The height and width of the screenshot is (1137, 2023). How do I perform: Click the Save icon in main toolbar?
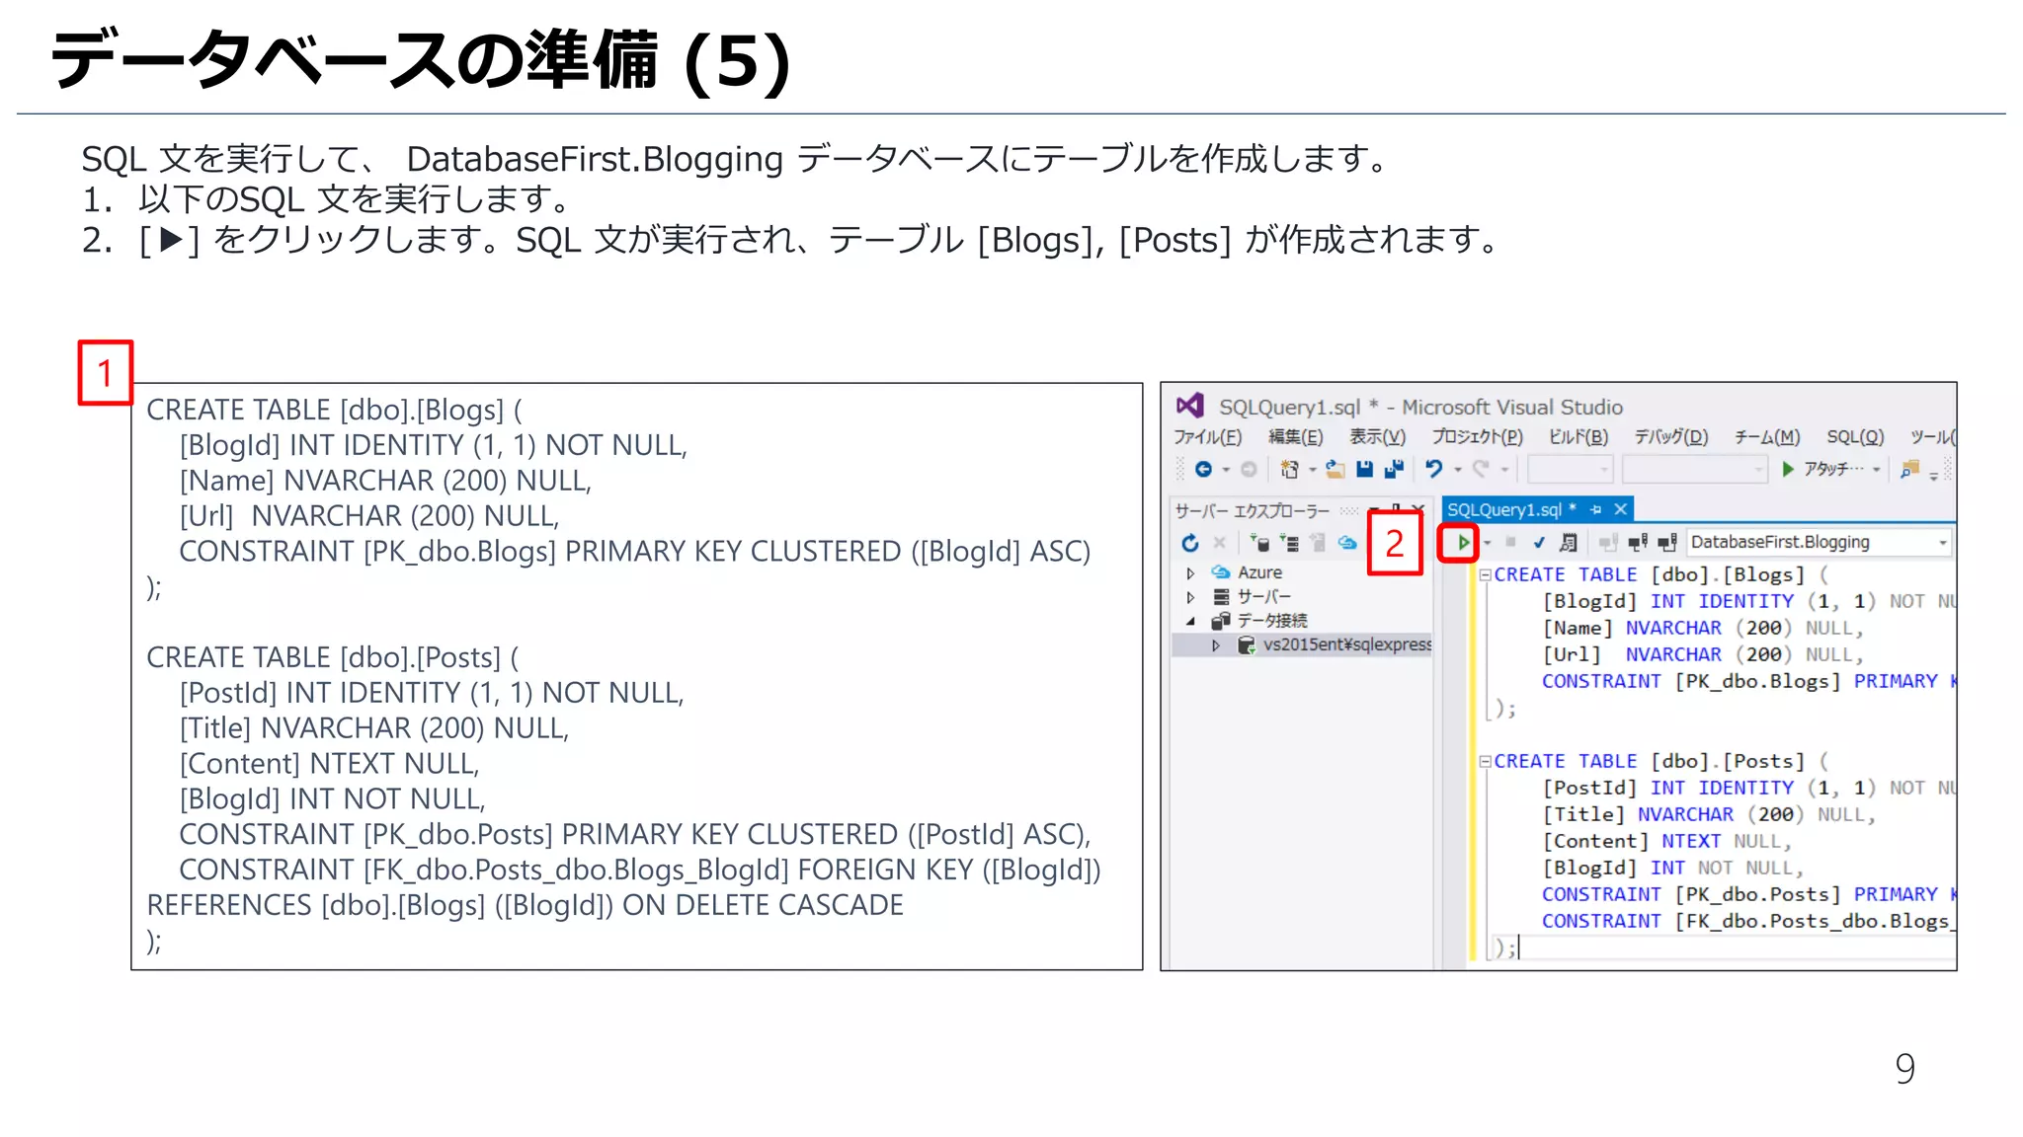1364,470
